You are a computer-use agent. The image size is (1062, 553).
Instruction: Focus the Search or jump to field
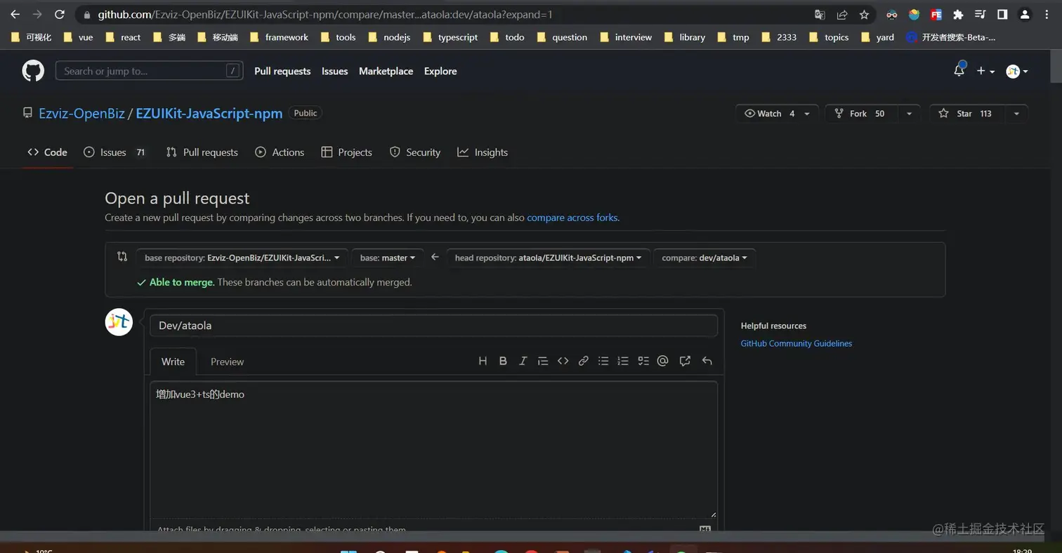click(149, 71)
